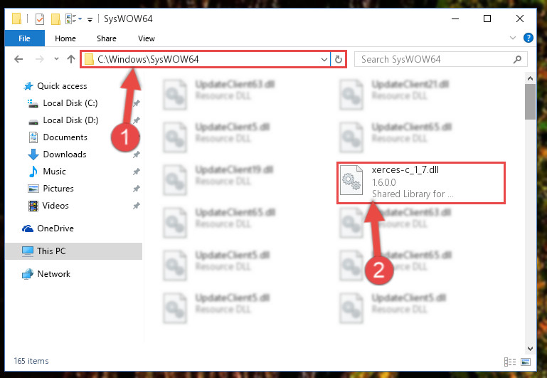547x378 pixels.
Task: Switch to the View ribbon tab
Action: click(x=146, y=38)
